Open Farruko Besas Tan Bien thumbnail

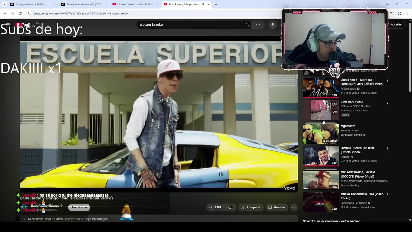pos(321,156)
